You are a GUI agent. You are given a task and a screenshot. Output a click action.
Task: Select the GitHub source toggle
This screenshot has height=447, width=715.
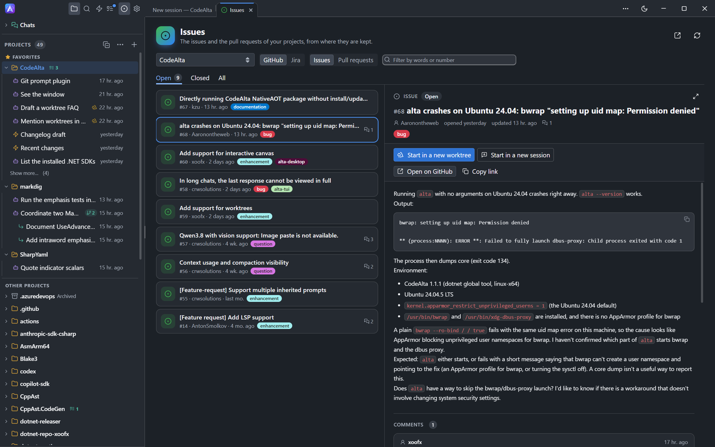click(x=273, y=60)
